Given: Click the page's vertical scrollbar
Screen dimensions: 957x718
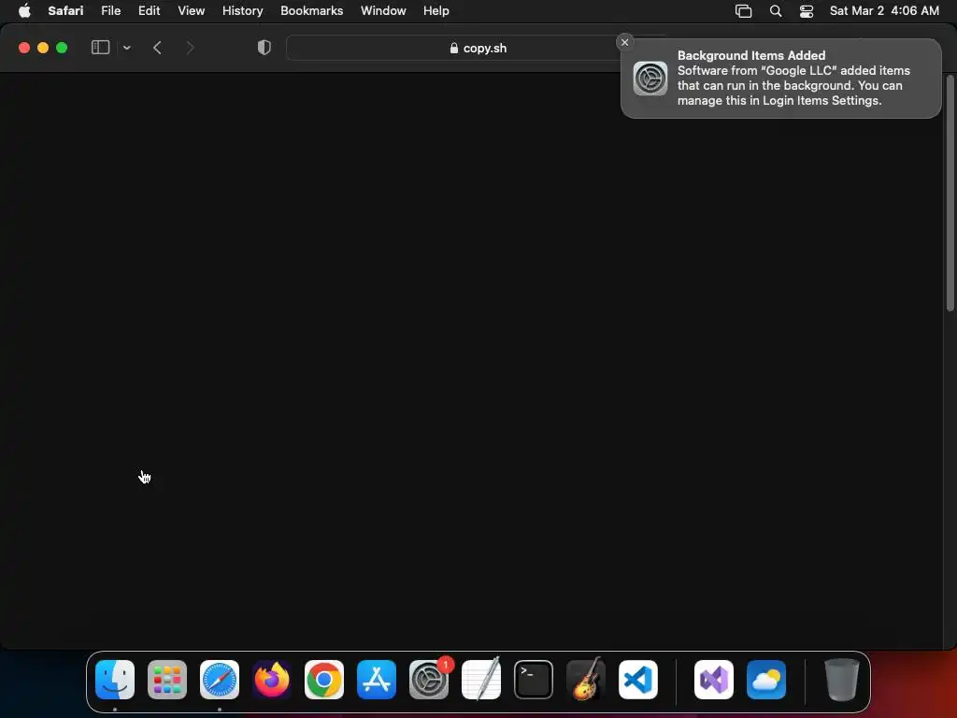Looking at the screenshot, I should point(950,193).
